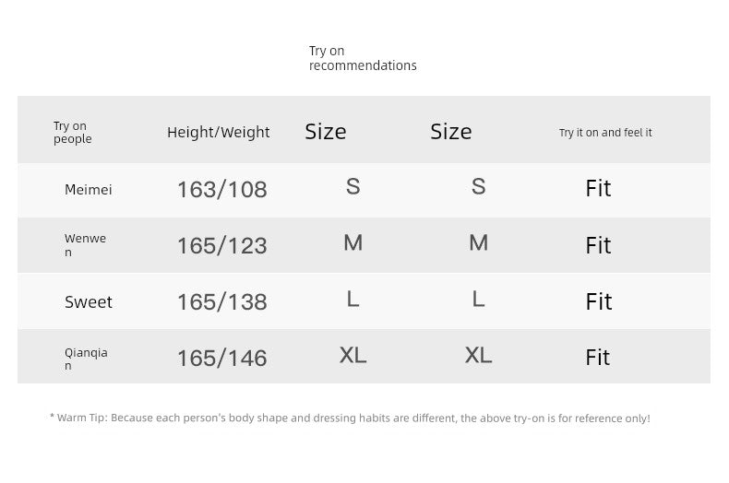
Task: Click the word 'recommendations' in the title
Action: [363, 65]
